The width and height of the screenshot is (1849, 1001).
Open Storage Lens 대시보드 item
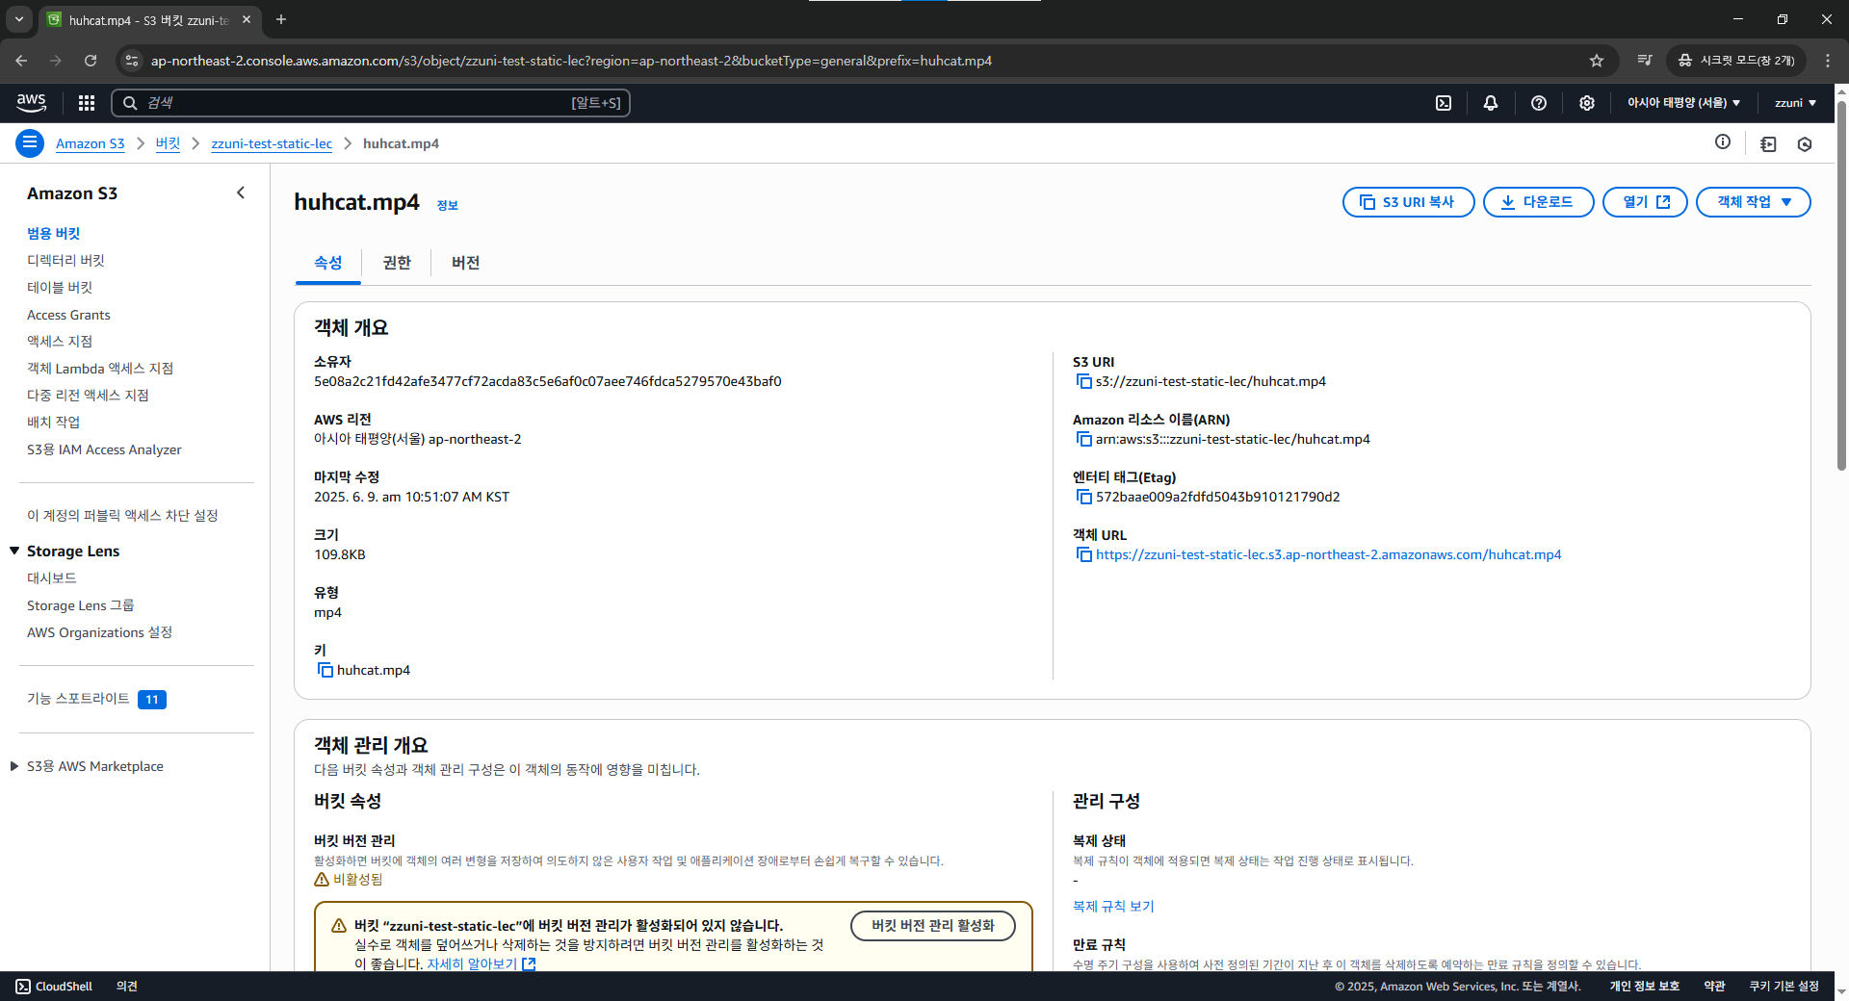52,577
